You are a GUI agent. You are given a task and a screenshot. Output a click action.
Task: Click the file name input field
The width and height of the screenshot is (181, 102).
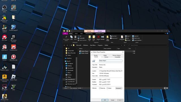111,61
